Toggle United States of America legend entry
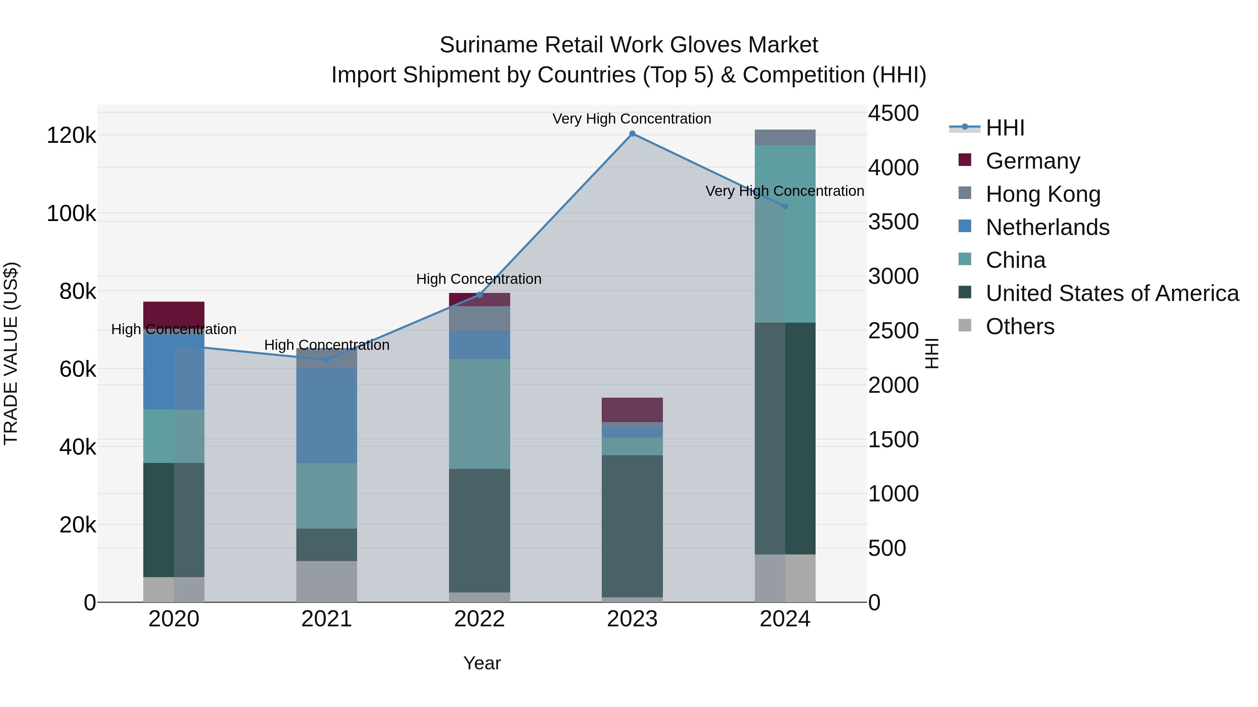Screen dimensions: 1258x707 1099,293
